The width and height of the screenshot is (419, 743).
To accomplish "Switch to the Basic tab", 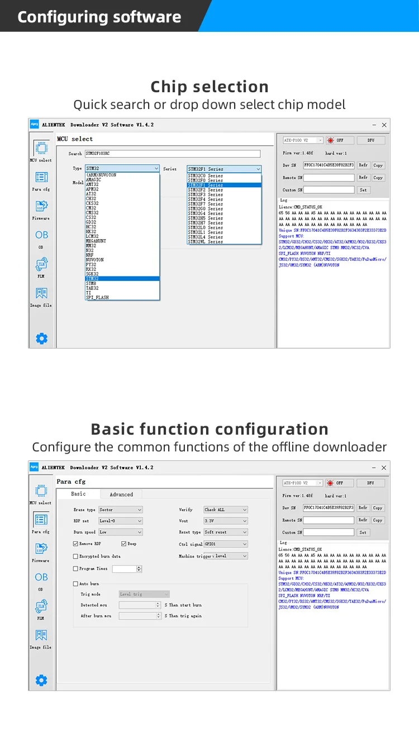I will pos(79,494).
